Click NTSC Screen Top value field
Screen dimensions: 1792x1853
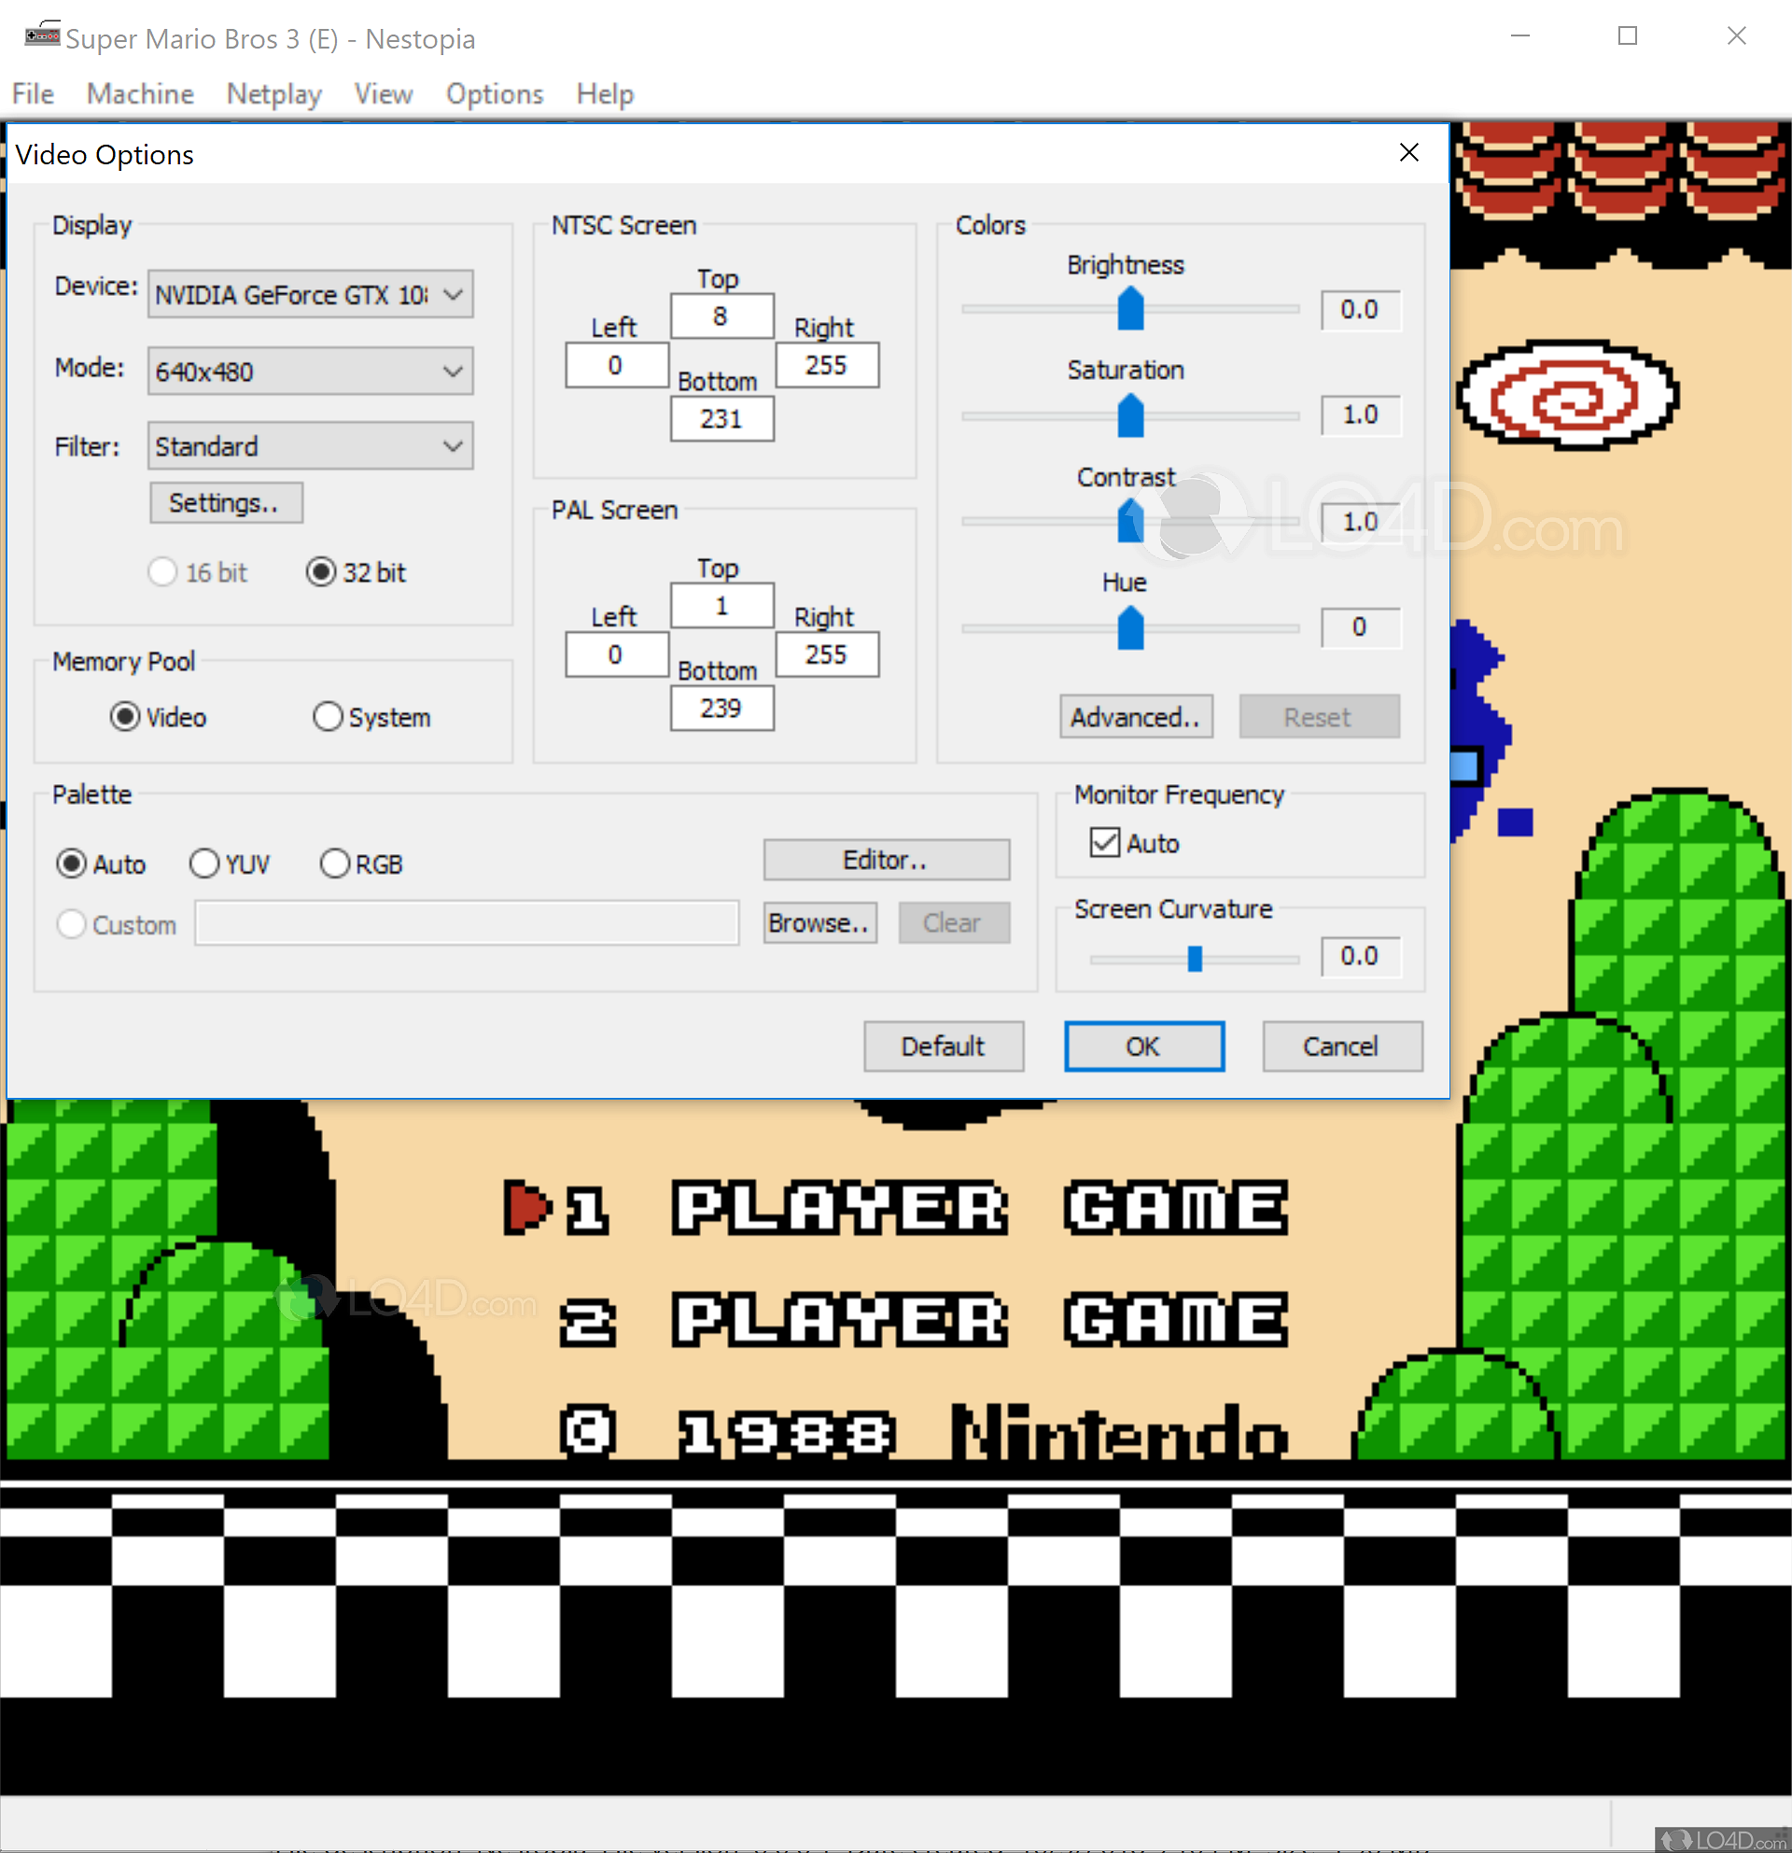722,316
